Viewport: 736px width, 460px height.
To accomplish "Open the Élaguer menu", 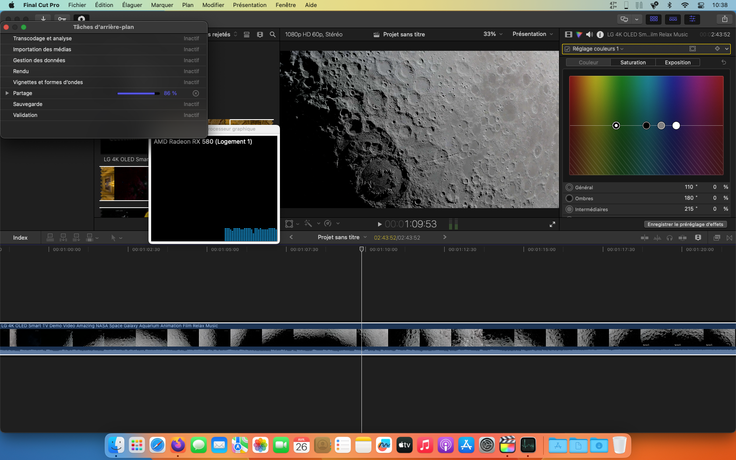I will 132,5.
